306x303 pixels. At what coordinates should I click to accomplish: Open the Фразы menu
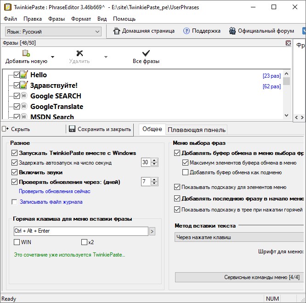click(57, 19)
